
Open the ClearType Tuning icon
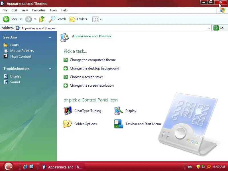point(68,111)
